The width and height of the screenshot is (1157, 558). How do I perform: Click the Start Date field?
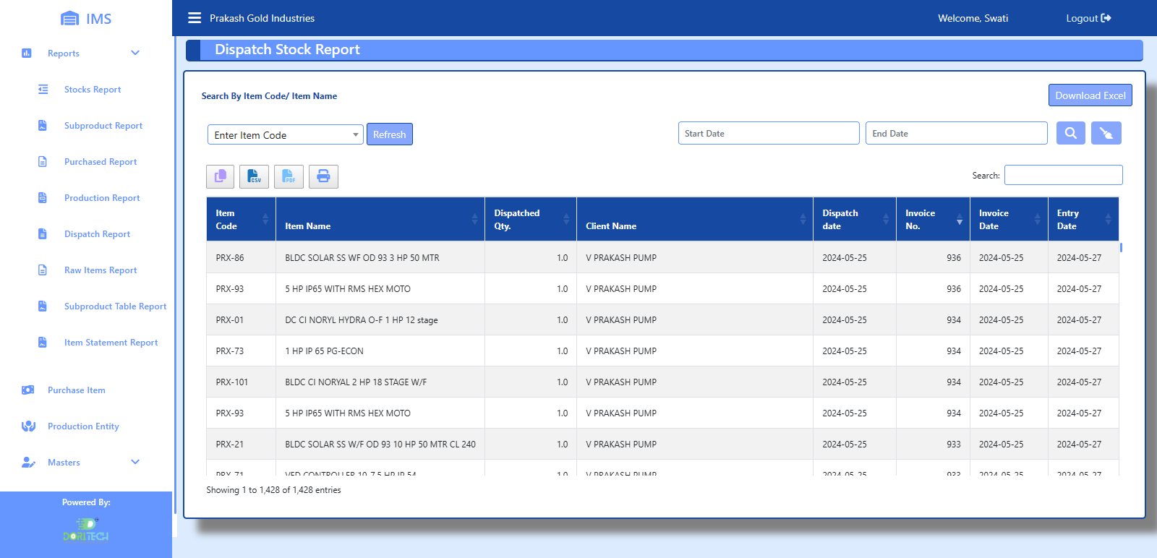click(769, 133)
